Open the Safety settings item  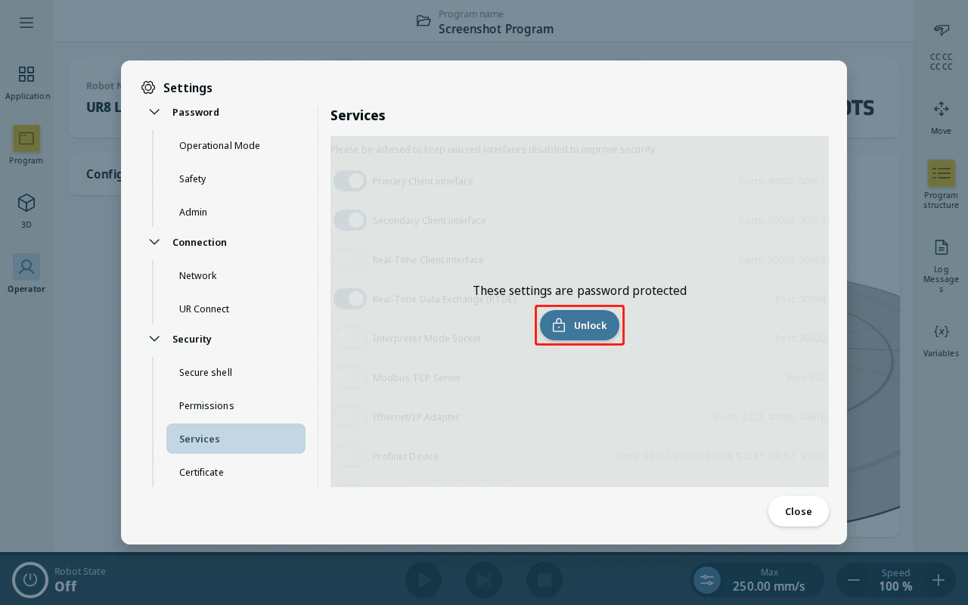(x=236, y=178)
